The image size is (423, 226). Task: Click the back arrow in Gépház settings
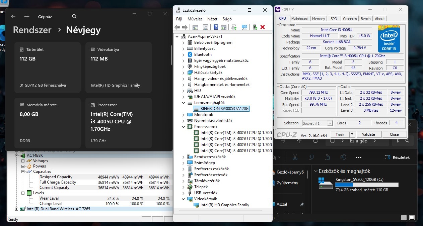pos(13,16)
